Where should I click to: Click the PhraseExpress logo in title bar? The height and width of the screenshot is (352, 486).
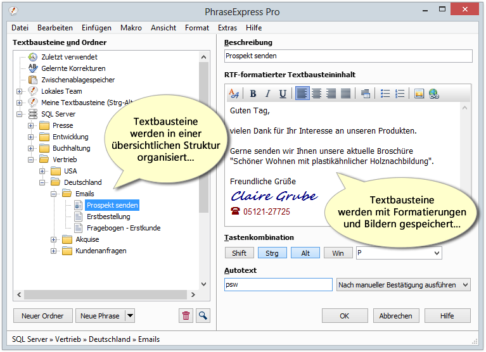(x=13, y=11)
